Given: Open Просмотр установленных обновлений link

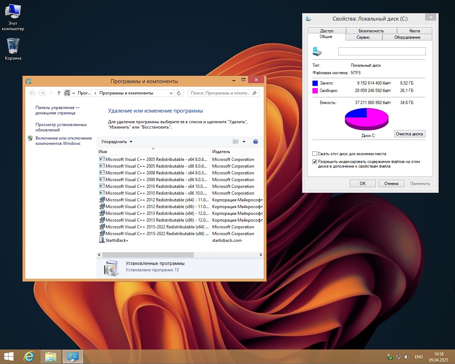Looking at the screenshot, I should coord(61,127).
